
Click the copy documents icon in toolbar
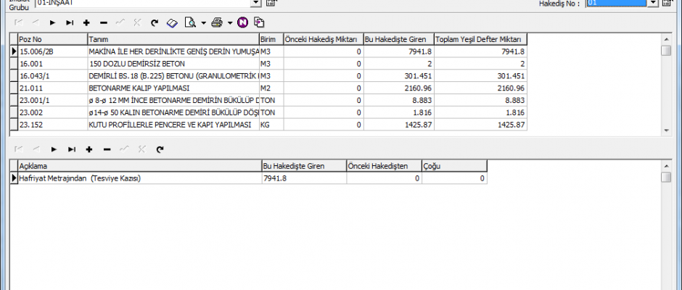(x=260, y=23)
